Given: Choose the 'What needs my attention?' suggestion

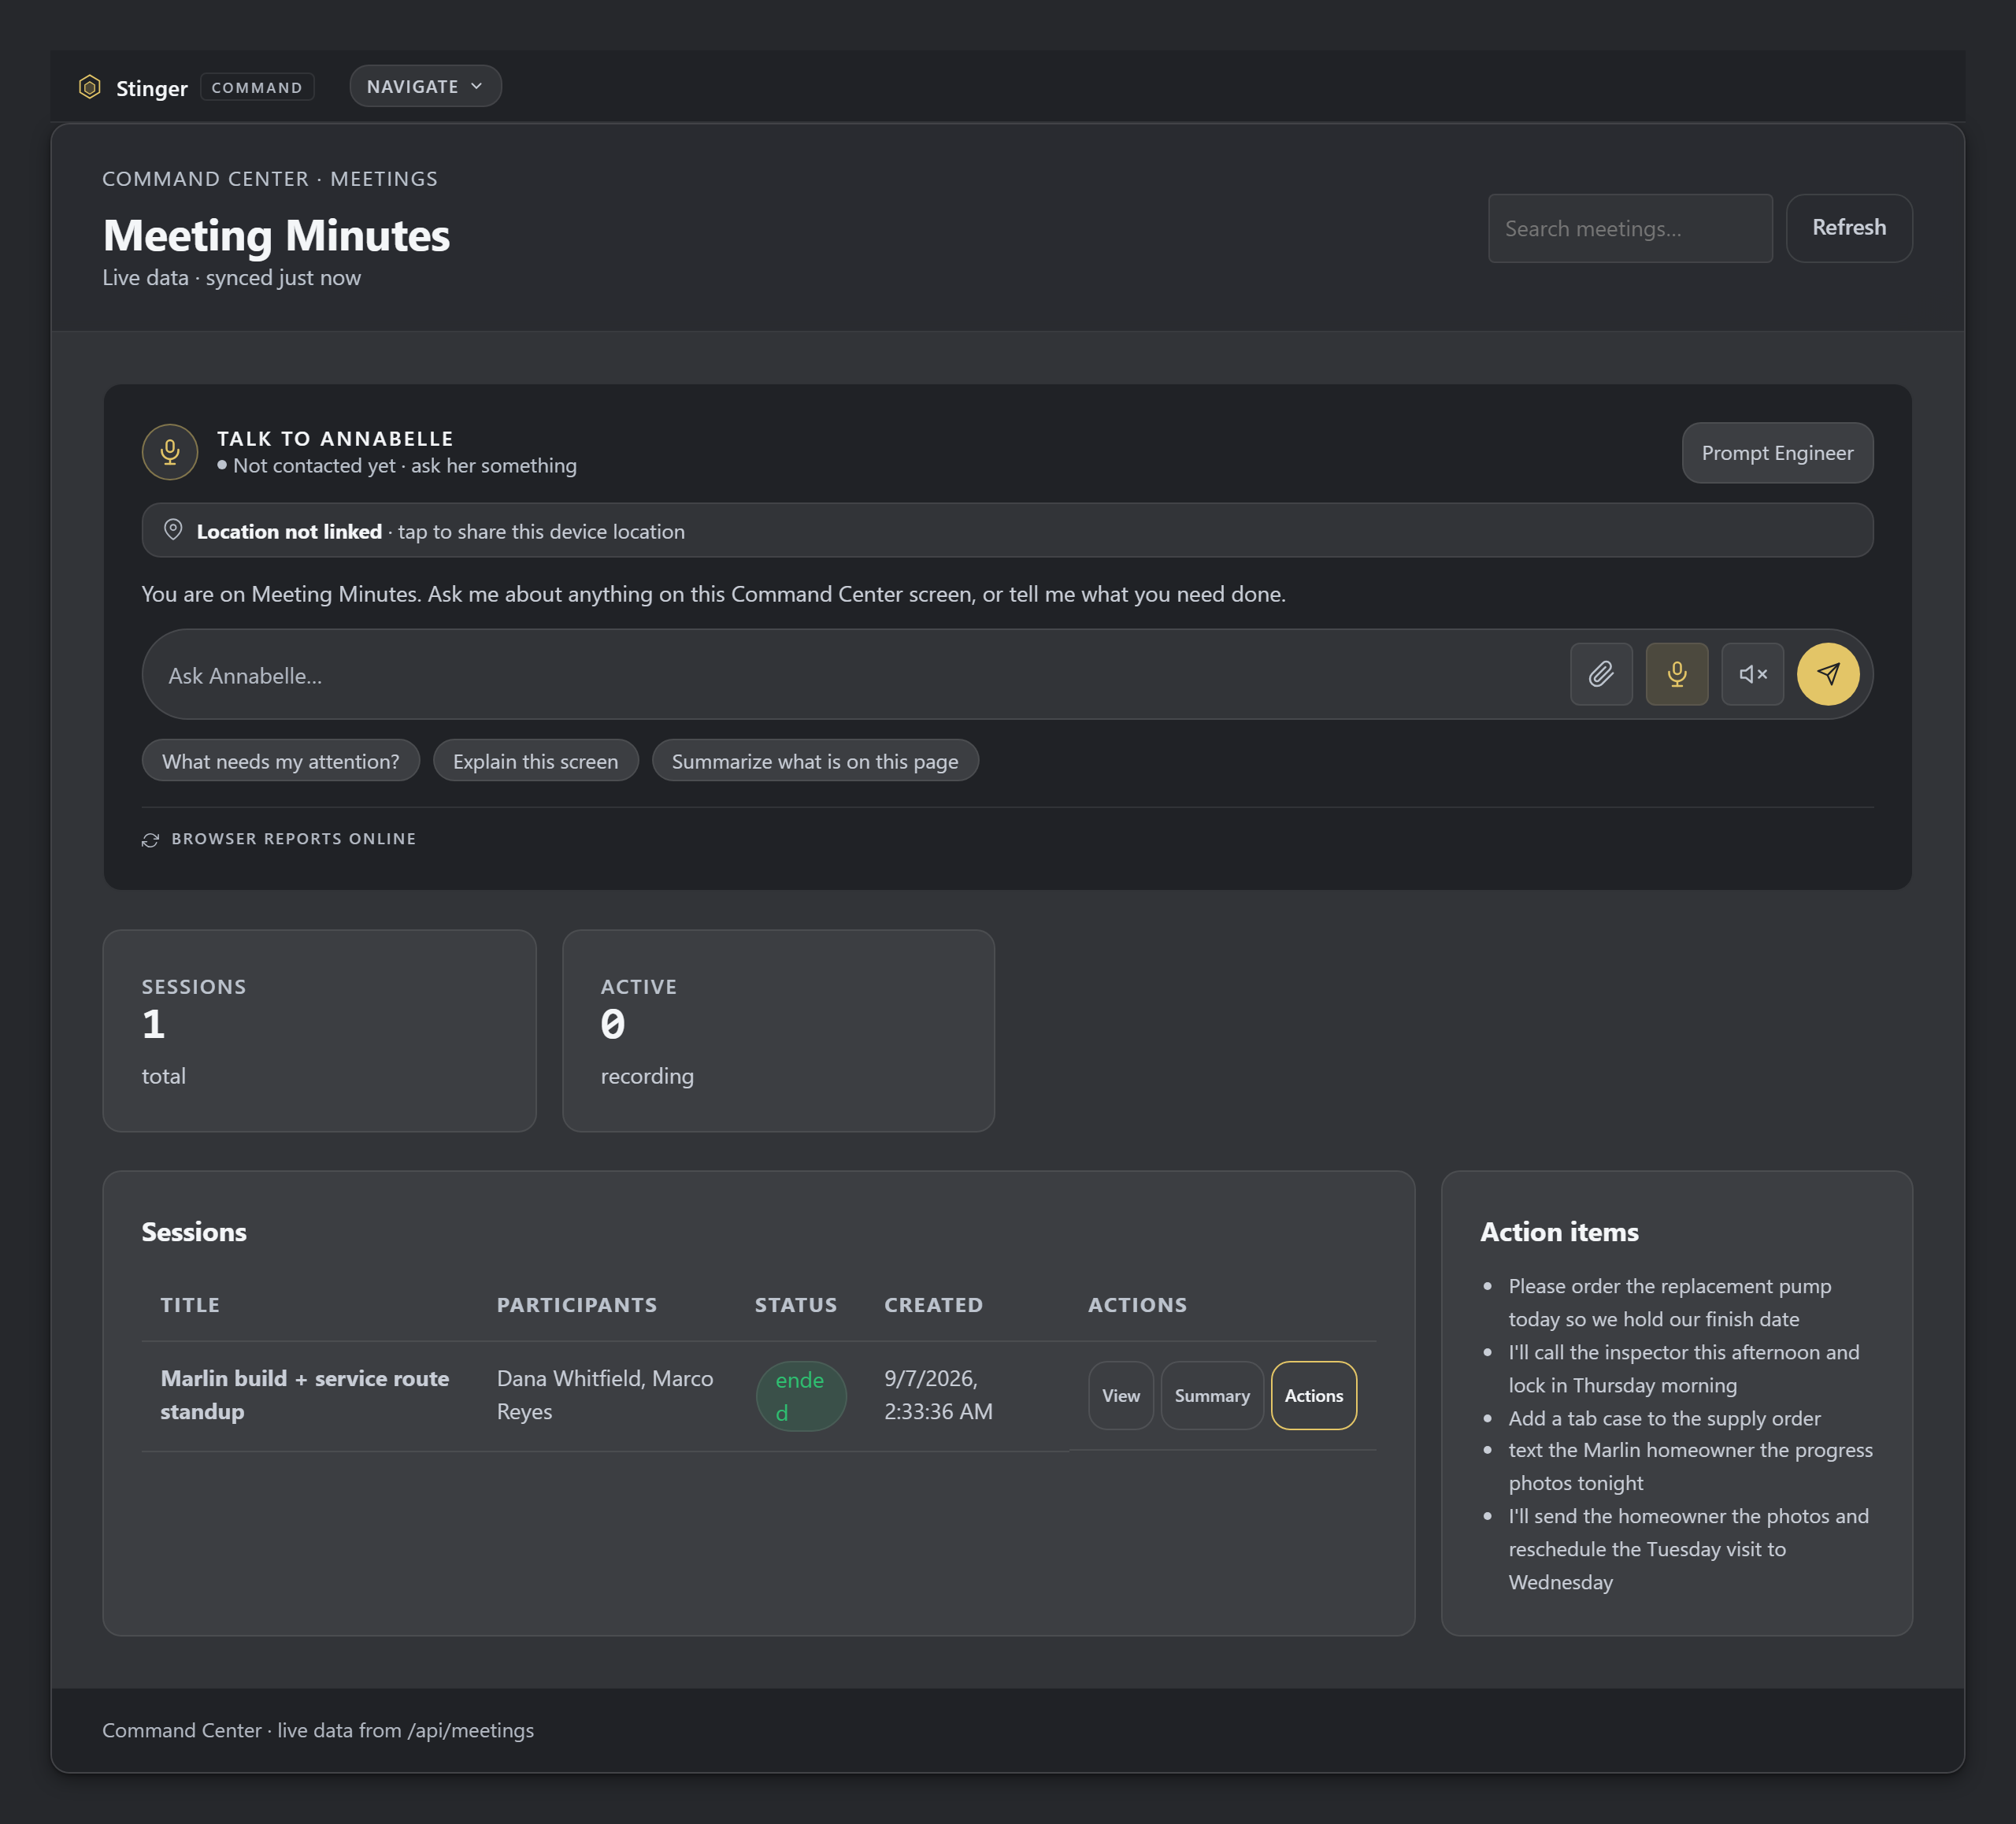Looking at the screenshot, I should tap(281, 761).
